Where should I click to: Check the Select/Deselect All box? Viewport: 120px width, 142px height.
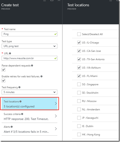pos(79,34)
